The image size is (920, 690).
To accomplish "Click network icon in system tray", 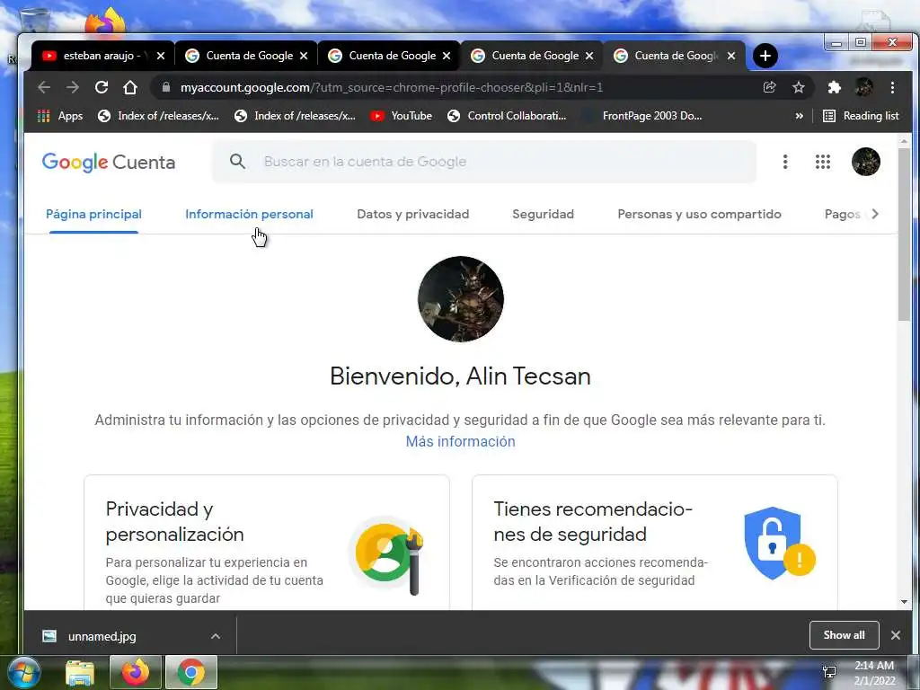I will (829, 672).
